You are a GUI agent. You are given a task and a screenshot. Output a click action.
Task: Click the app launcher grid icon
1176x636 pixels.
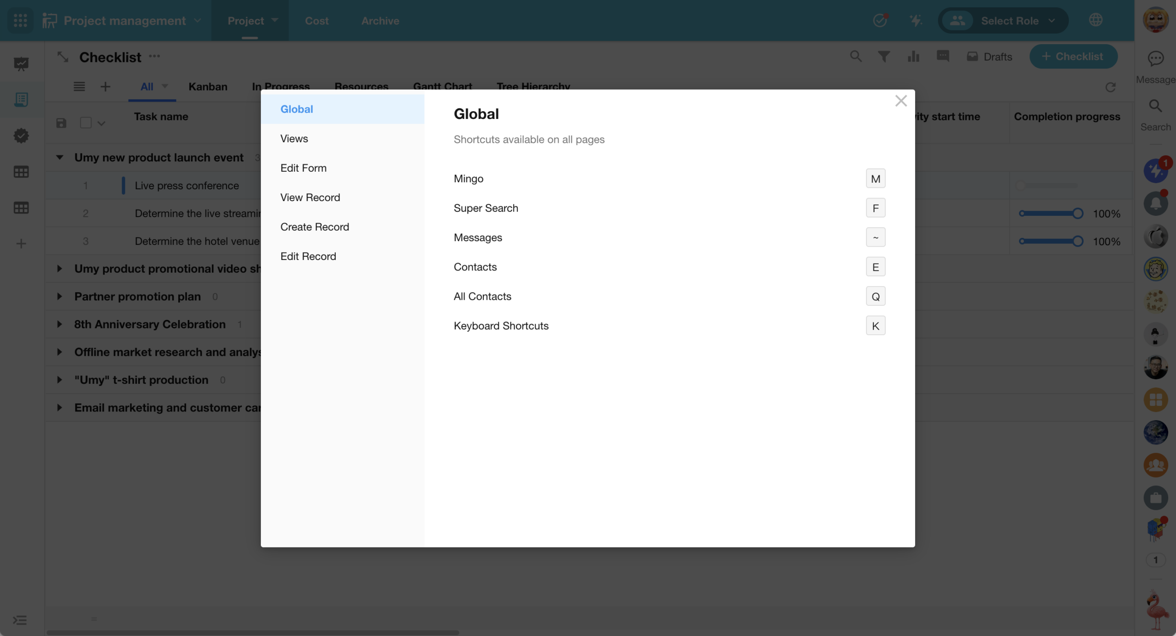pos(20,20)
